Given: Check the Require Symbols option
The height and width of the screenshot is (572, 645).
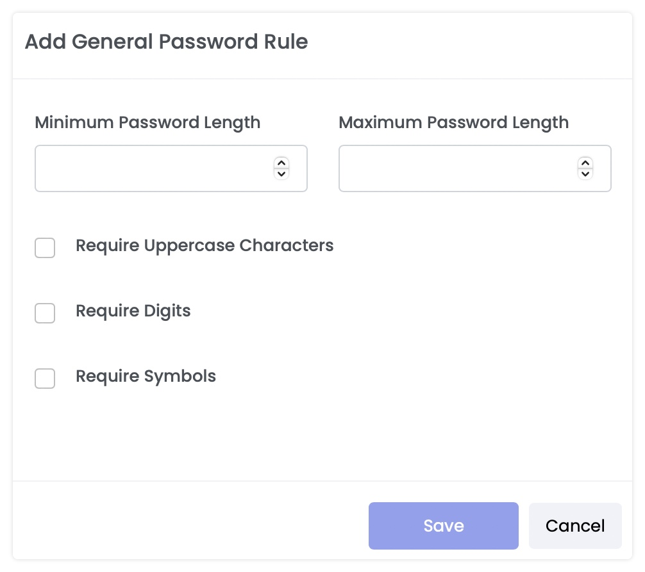Looking at the screenshot, I should point(45,379).
